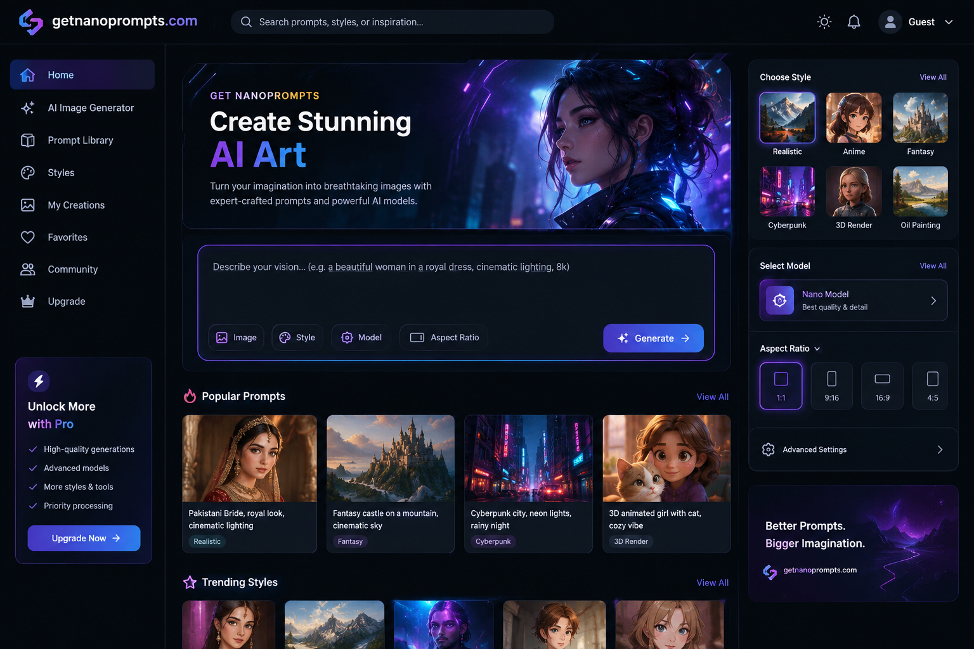The image size is (974, 649).
Task: Click the Community people icon
Action: (28, 269)
